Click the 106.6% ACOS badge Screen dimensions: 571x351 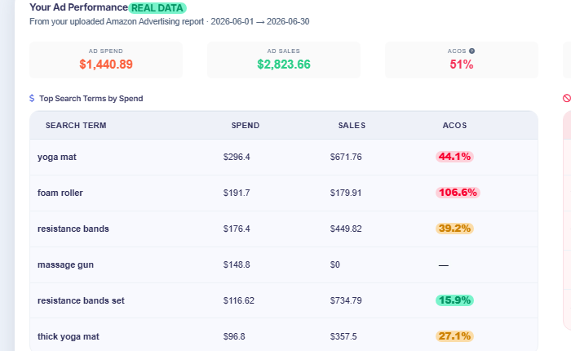point(458,193)
